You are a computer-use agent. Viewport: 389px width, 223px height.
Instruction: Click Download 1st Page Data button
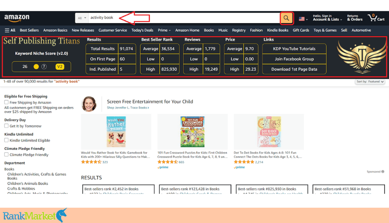294,69
